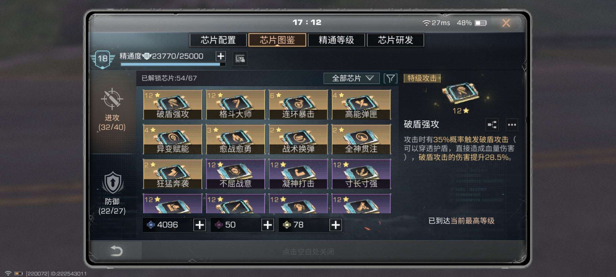
Task: Open the mastery info card icon
Action: coord(240,59)
